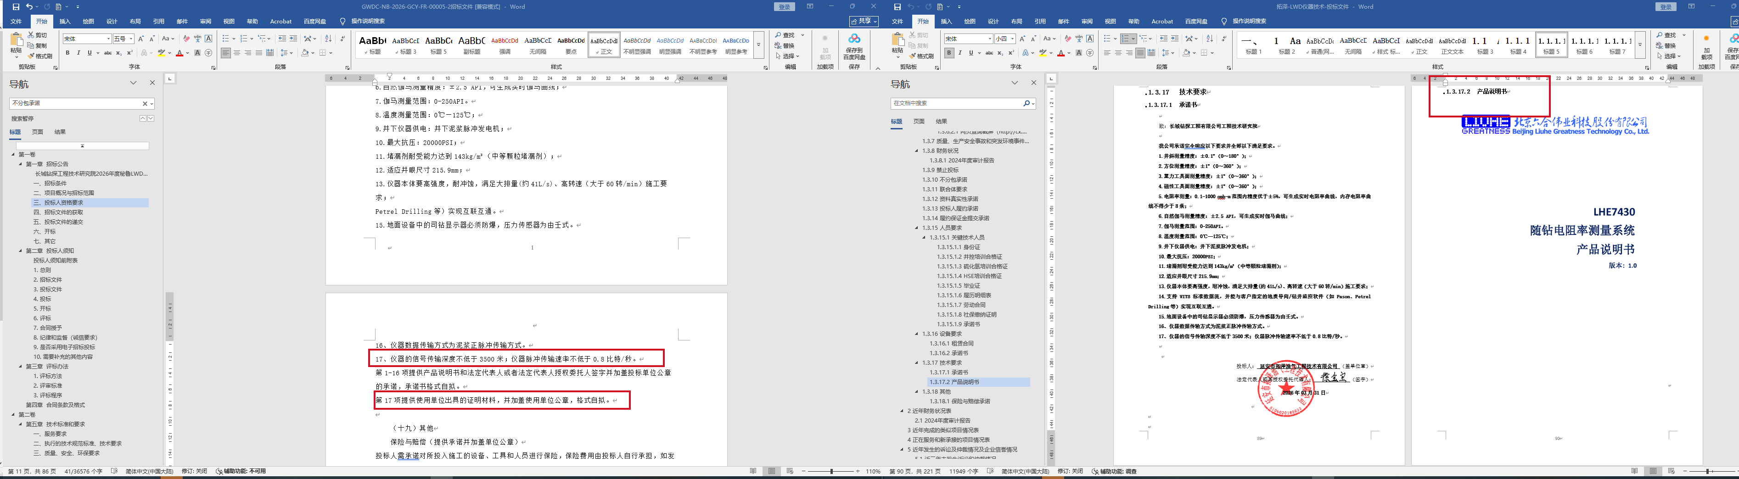
Task: Increase indent in the right Word window
Action: coord(1175,39)
